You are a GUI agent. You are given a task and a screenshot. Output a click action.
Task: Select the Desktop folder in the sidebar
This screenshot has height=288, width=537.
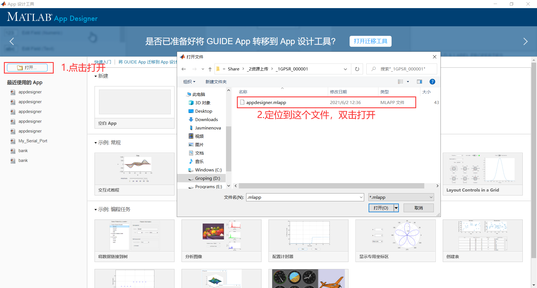[x=204, y=111]
